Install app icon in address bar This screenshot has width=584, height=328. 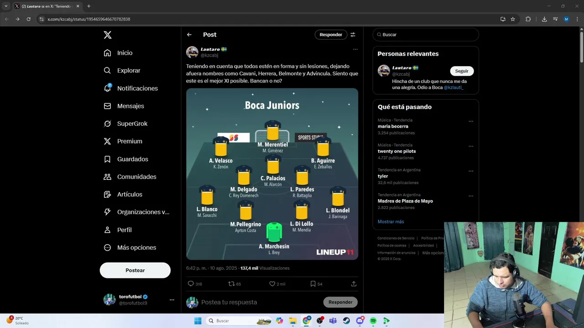tap(503, 19)
